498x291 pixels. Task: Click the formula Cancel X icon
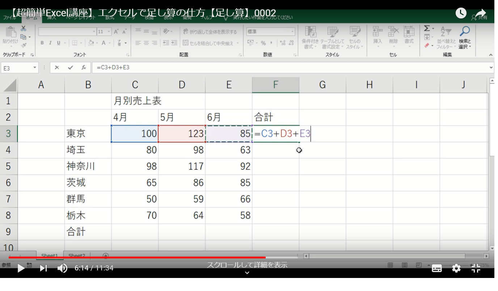click(x=57, y=68)
